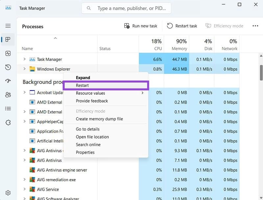
Task: Open Settings gear in sidebar
Action: (8, 193)
